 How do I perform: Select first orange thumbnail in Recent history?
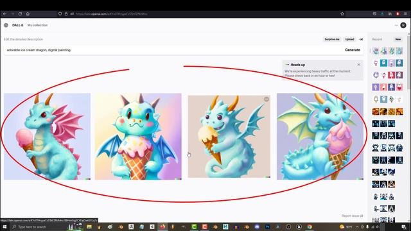click(376, 111)
